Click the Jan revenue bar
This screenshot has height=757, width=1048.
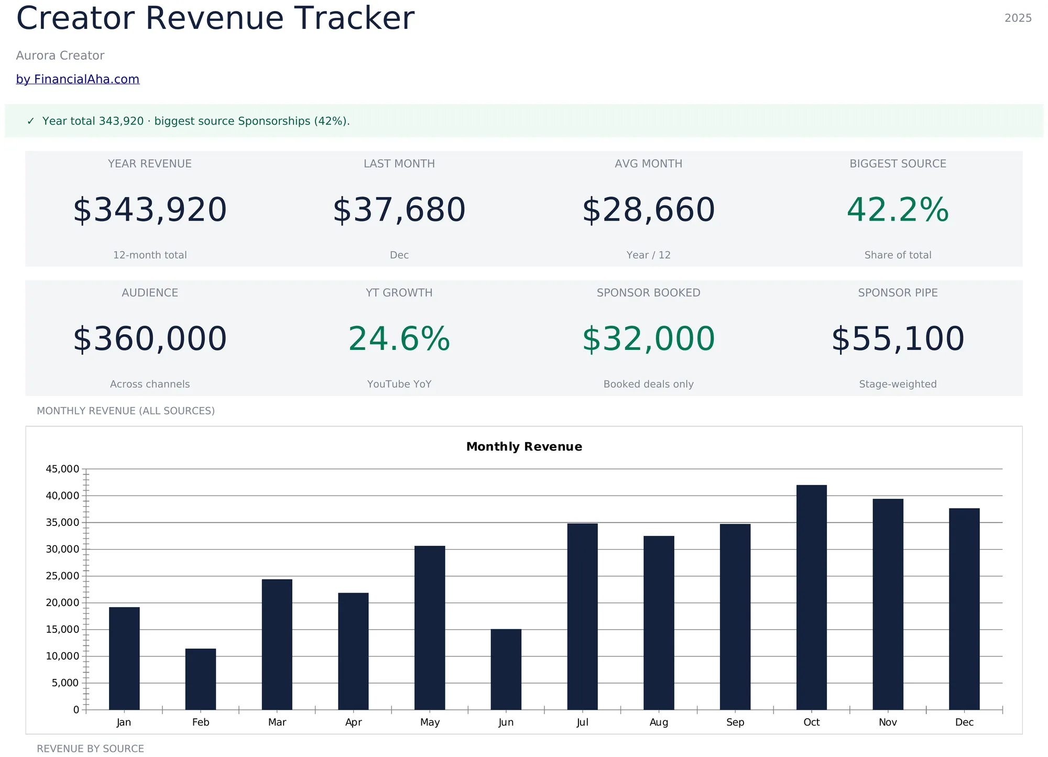(x=124, y=659)
